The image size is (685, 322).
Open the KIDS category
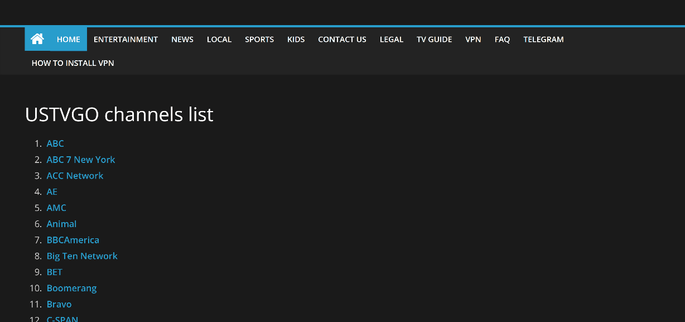296,39
